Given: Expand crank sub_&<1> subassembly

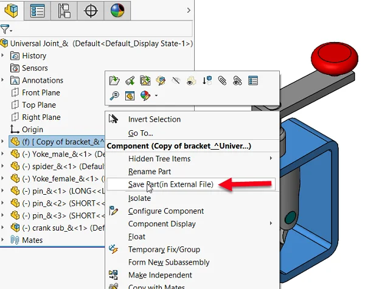Looking at the screenshot, I should pyautogui.click(x=2, y=228).
